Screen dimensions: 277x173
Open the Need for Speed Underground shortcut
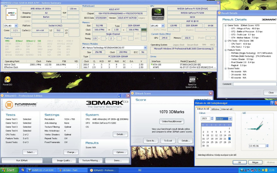(x=192, y=82)
